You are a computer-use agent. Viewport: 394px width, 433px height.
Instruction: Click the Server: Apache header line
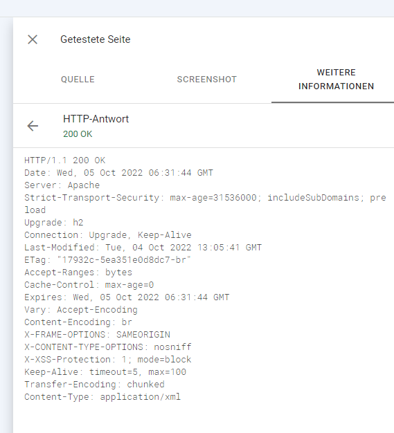[62, 185]
